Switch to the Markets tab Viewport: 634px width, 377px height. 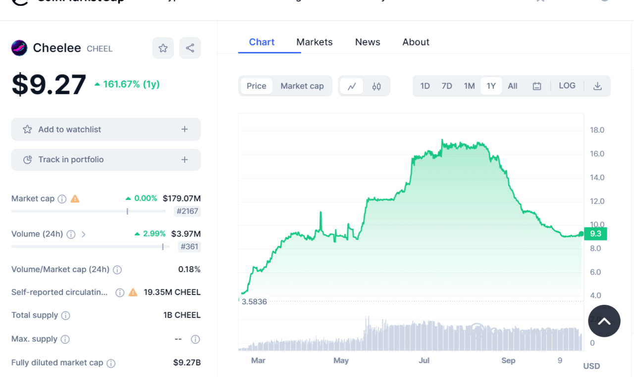pos(314,42)
